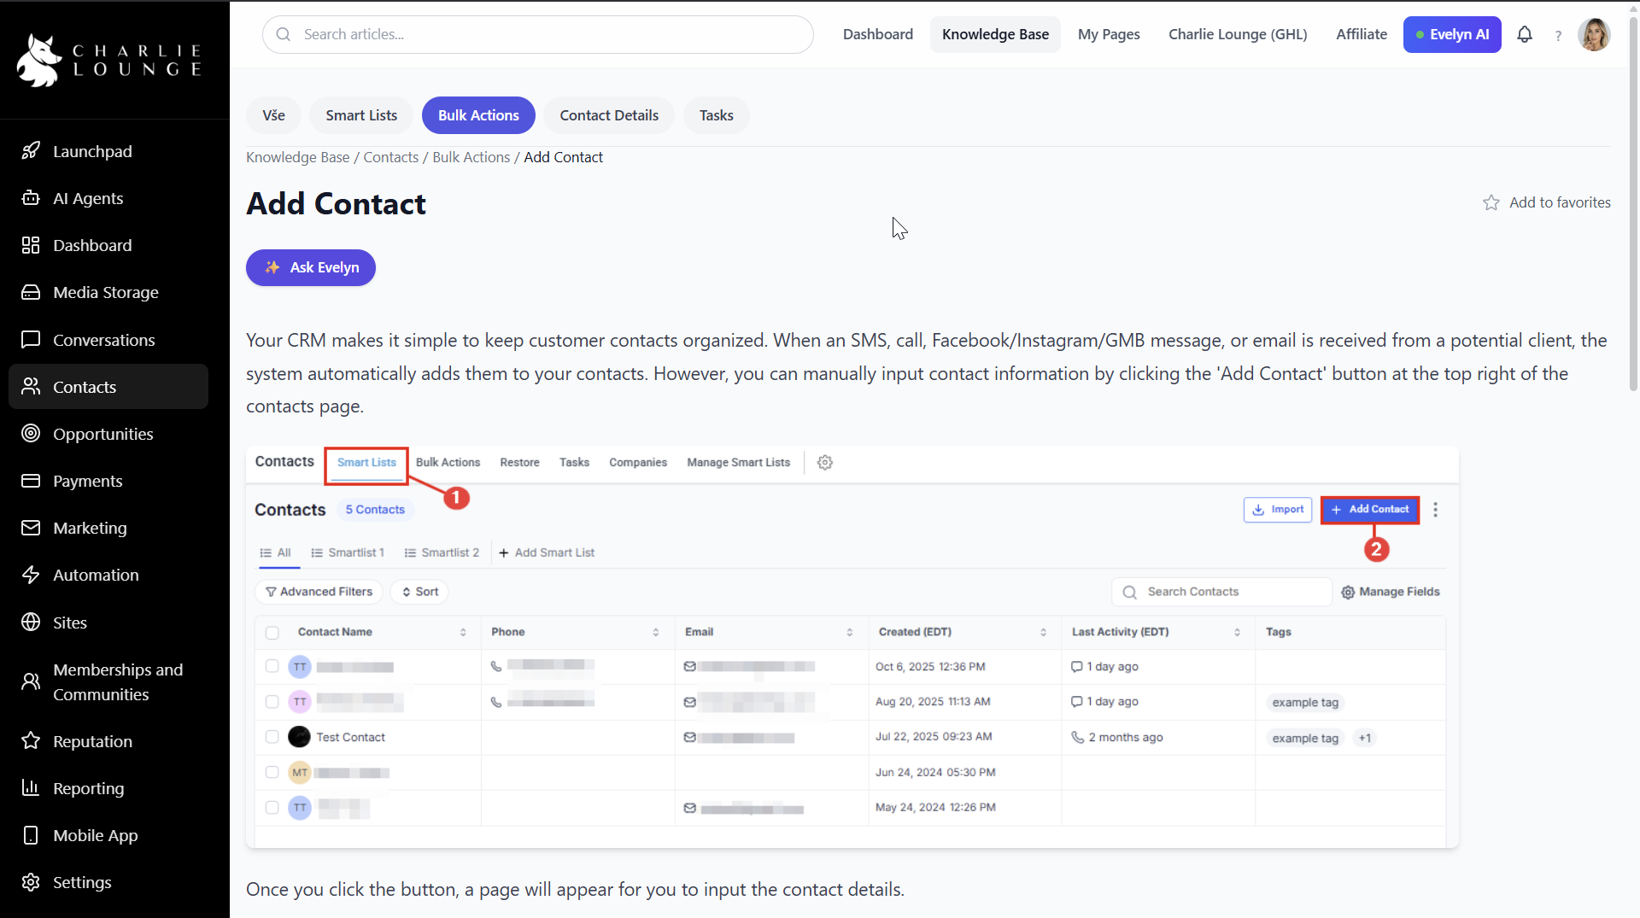Image resolution: width=1640 pixels, height=918 pixels.
Task: Open Sites via the globe icon
Action: [31, 623]
